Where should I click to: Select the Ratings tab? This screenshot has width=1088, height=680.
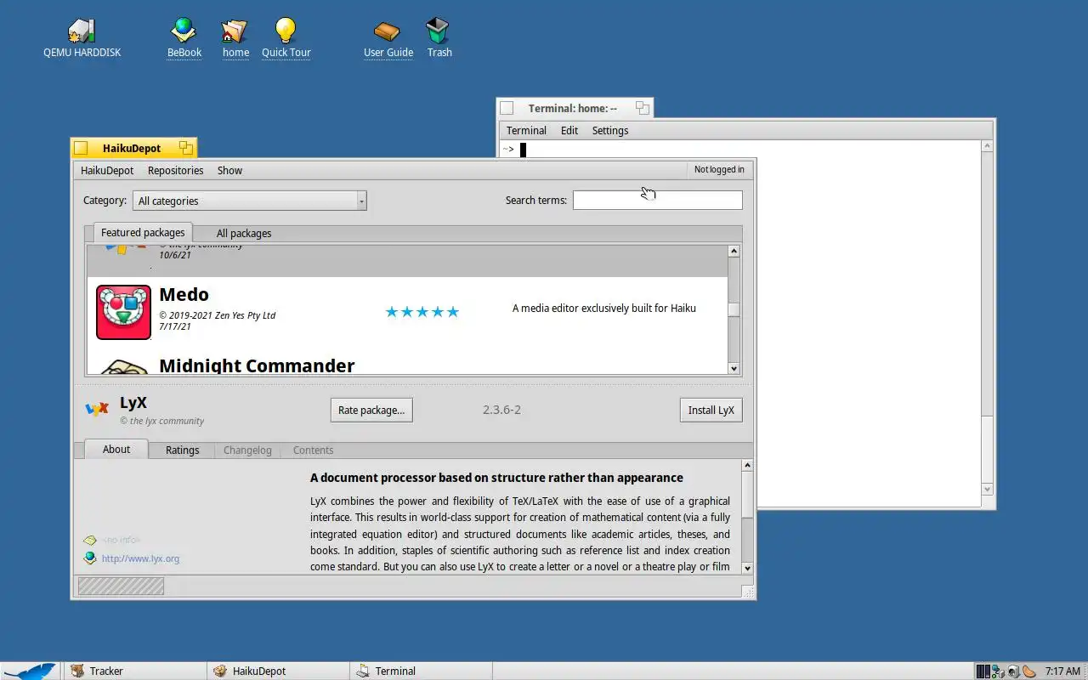point(182,450)
